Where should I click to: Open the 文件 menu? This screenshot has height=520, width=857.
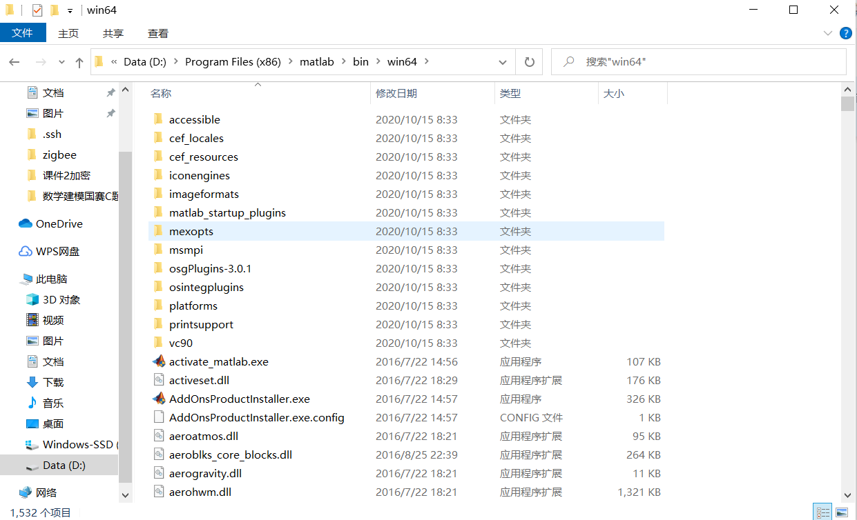point(23,32)
